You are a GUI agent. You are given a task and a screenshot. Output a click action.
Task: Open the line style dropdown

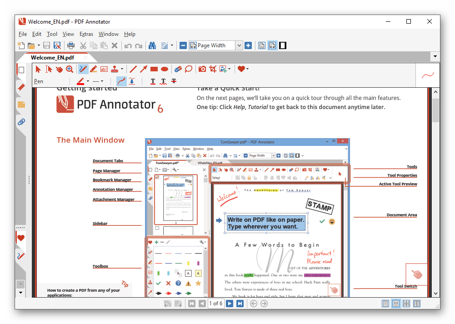(x=101, y=81)
